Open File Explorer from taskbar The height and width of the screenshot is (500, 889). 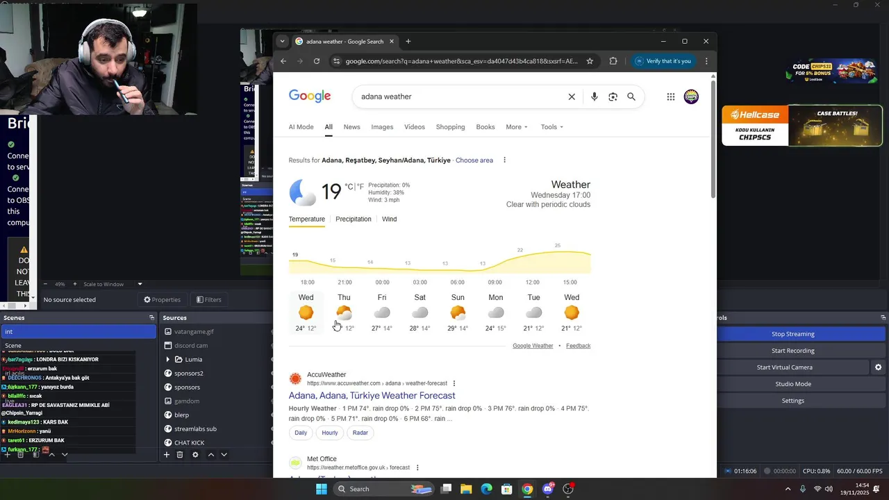pyautogui.click(x=466, y=489)
